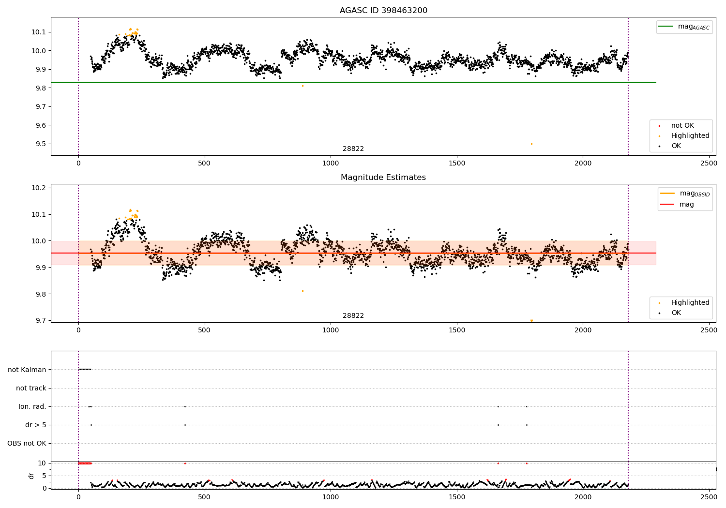726x508 pixels.
Task: Click y-tick '9.7' in Magnitude Estimates plot
Action: 40,321
